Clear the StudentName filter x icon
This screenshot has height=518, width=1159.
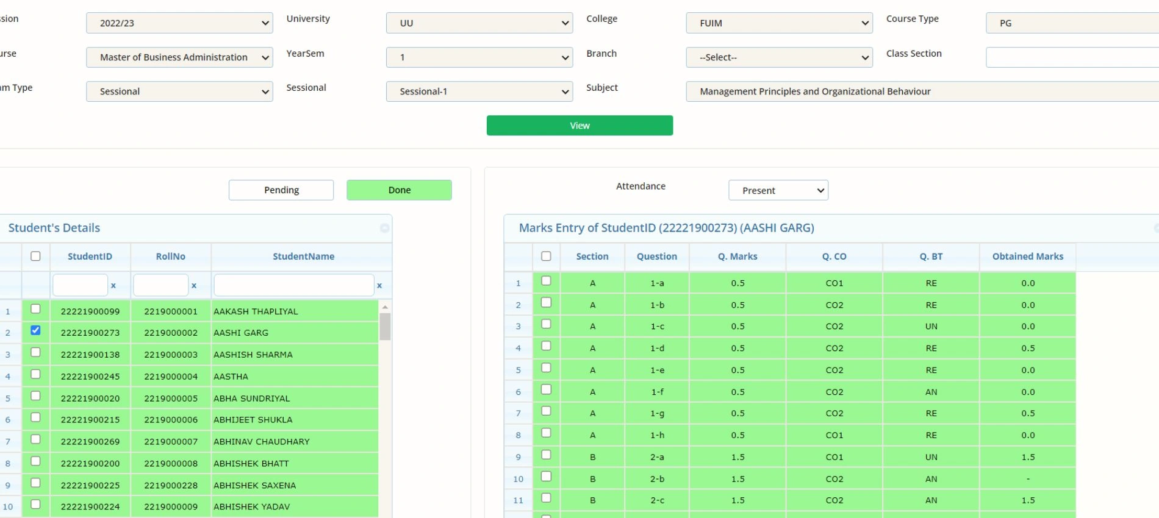pyautogui.click(x=379, y=285)
